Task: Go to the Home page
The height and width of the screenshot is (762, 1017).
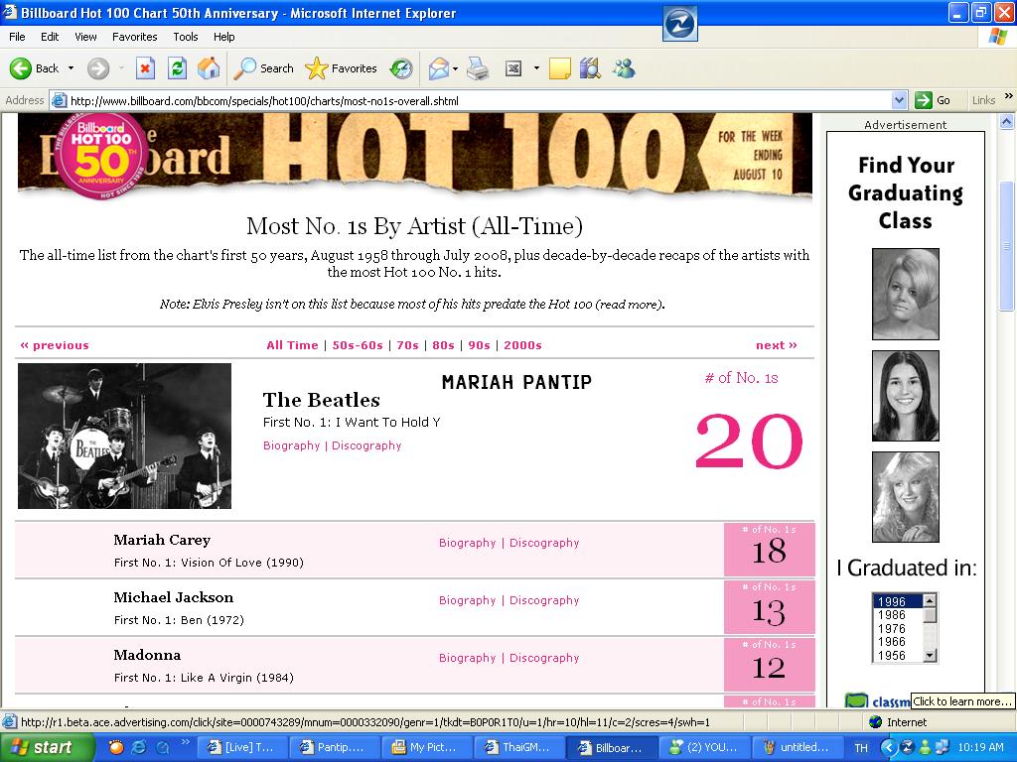Action: pos(209,68)
